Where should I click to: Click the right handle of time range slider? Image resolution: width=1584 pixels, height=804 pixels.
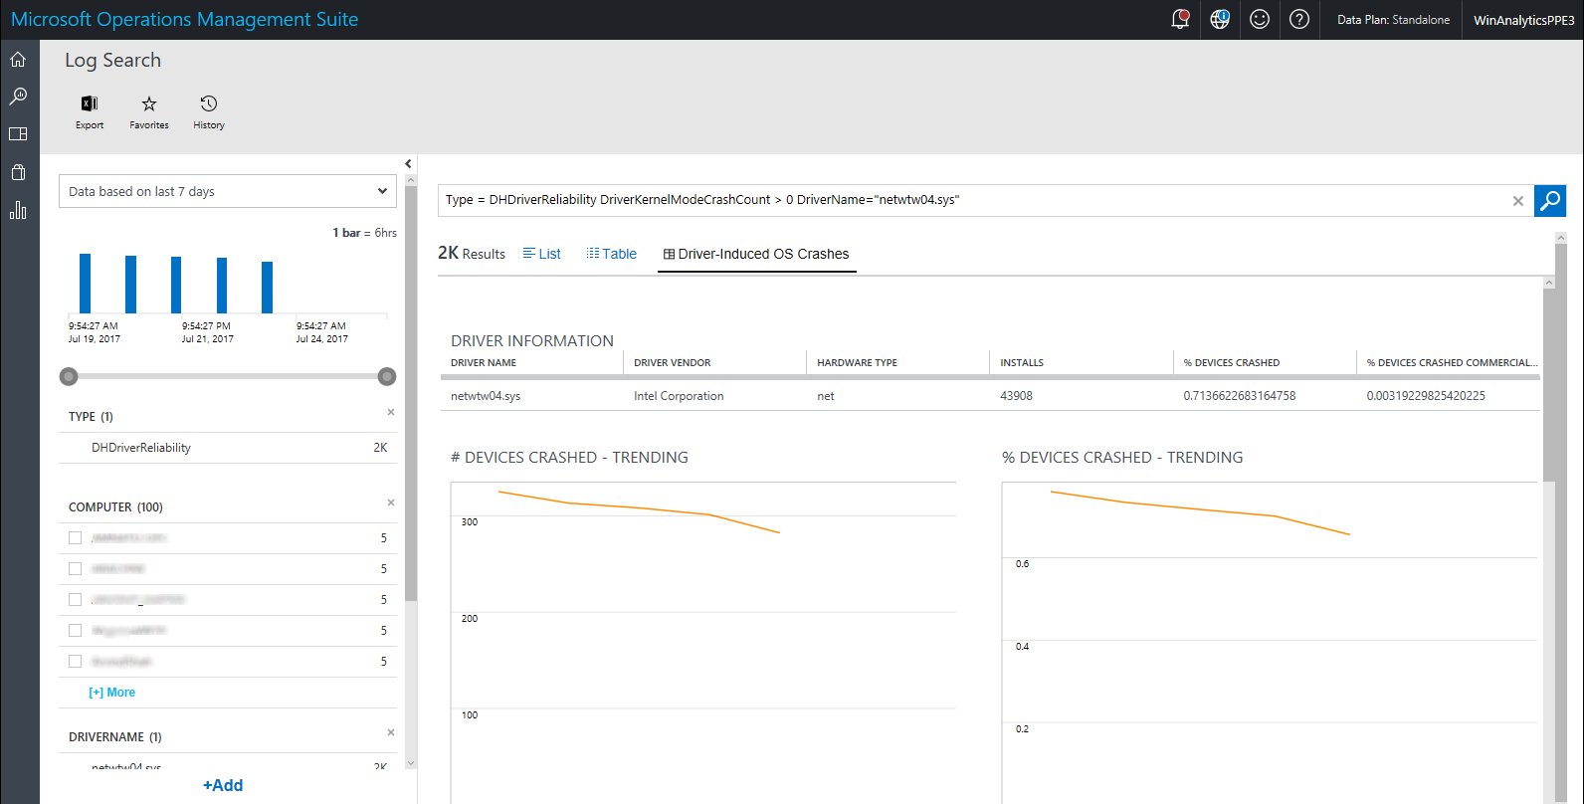pyautogui.click(x=387, y=376)
